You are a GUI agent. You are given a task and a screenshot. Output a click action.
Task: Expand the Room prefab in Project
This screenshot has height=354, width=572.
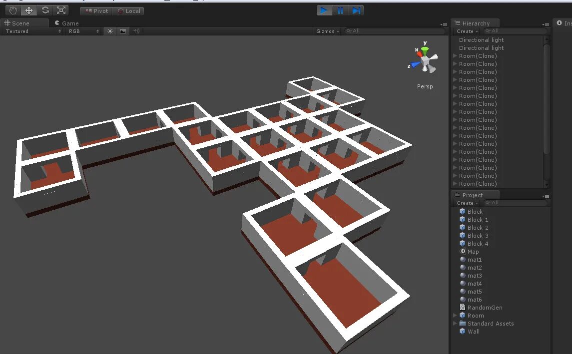[455, 316]
